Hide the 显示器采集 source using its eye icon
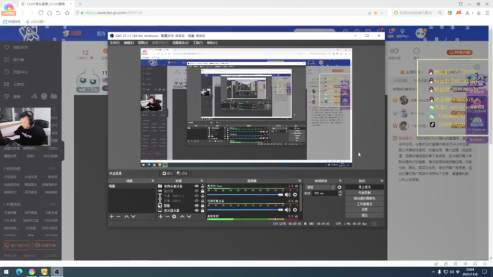 tap(197, 211)
